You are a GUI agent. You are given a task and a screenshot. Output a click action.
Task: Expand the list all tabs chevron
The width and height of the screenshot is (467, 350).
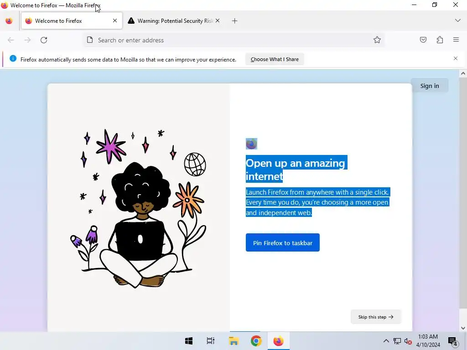tap(458, 21)
